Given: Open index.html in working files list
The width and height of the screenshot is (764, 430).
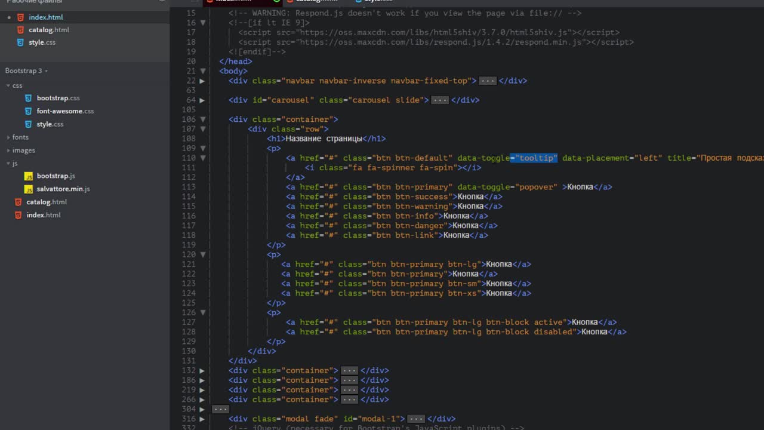Looking at the screenshot, I should [x=45, y=17].
